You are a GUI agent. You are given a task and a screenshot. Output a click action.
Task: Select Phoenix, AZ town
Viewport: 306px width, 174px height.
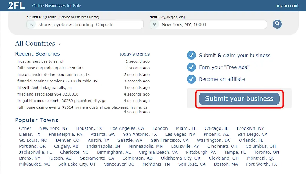tap(216, 134)
